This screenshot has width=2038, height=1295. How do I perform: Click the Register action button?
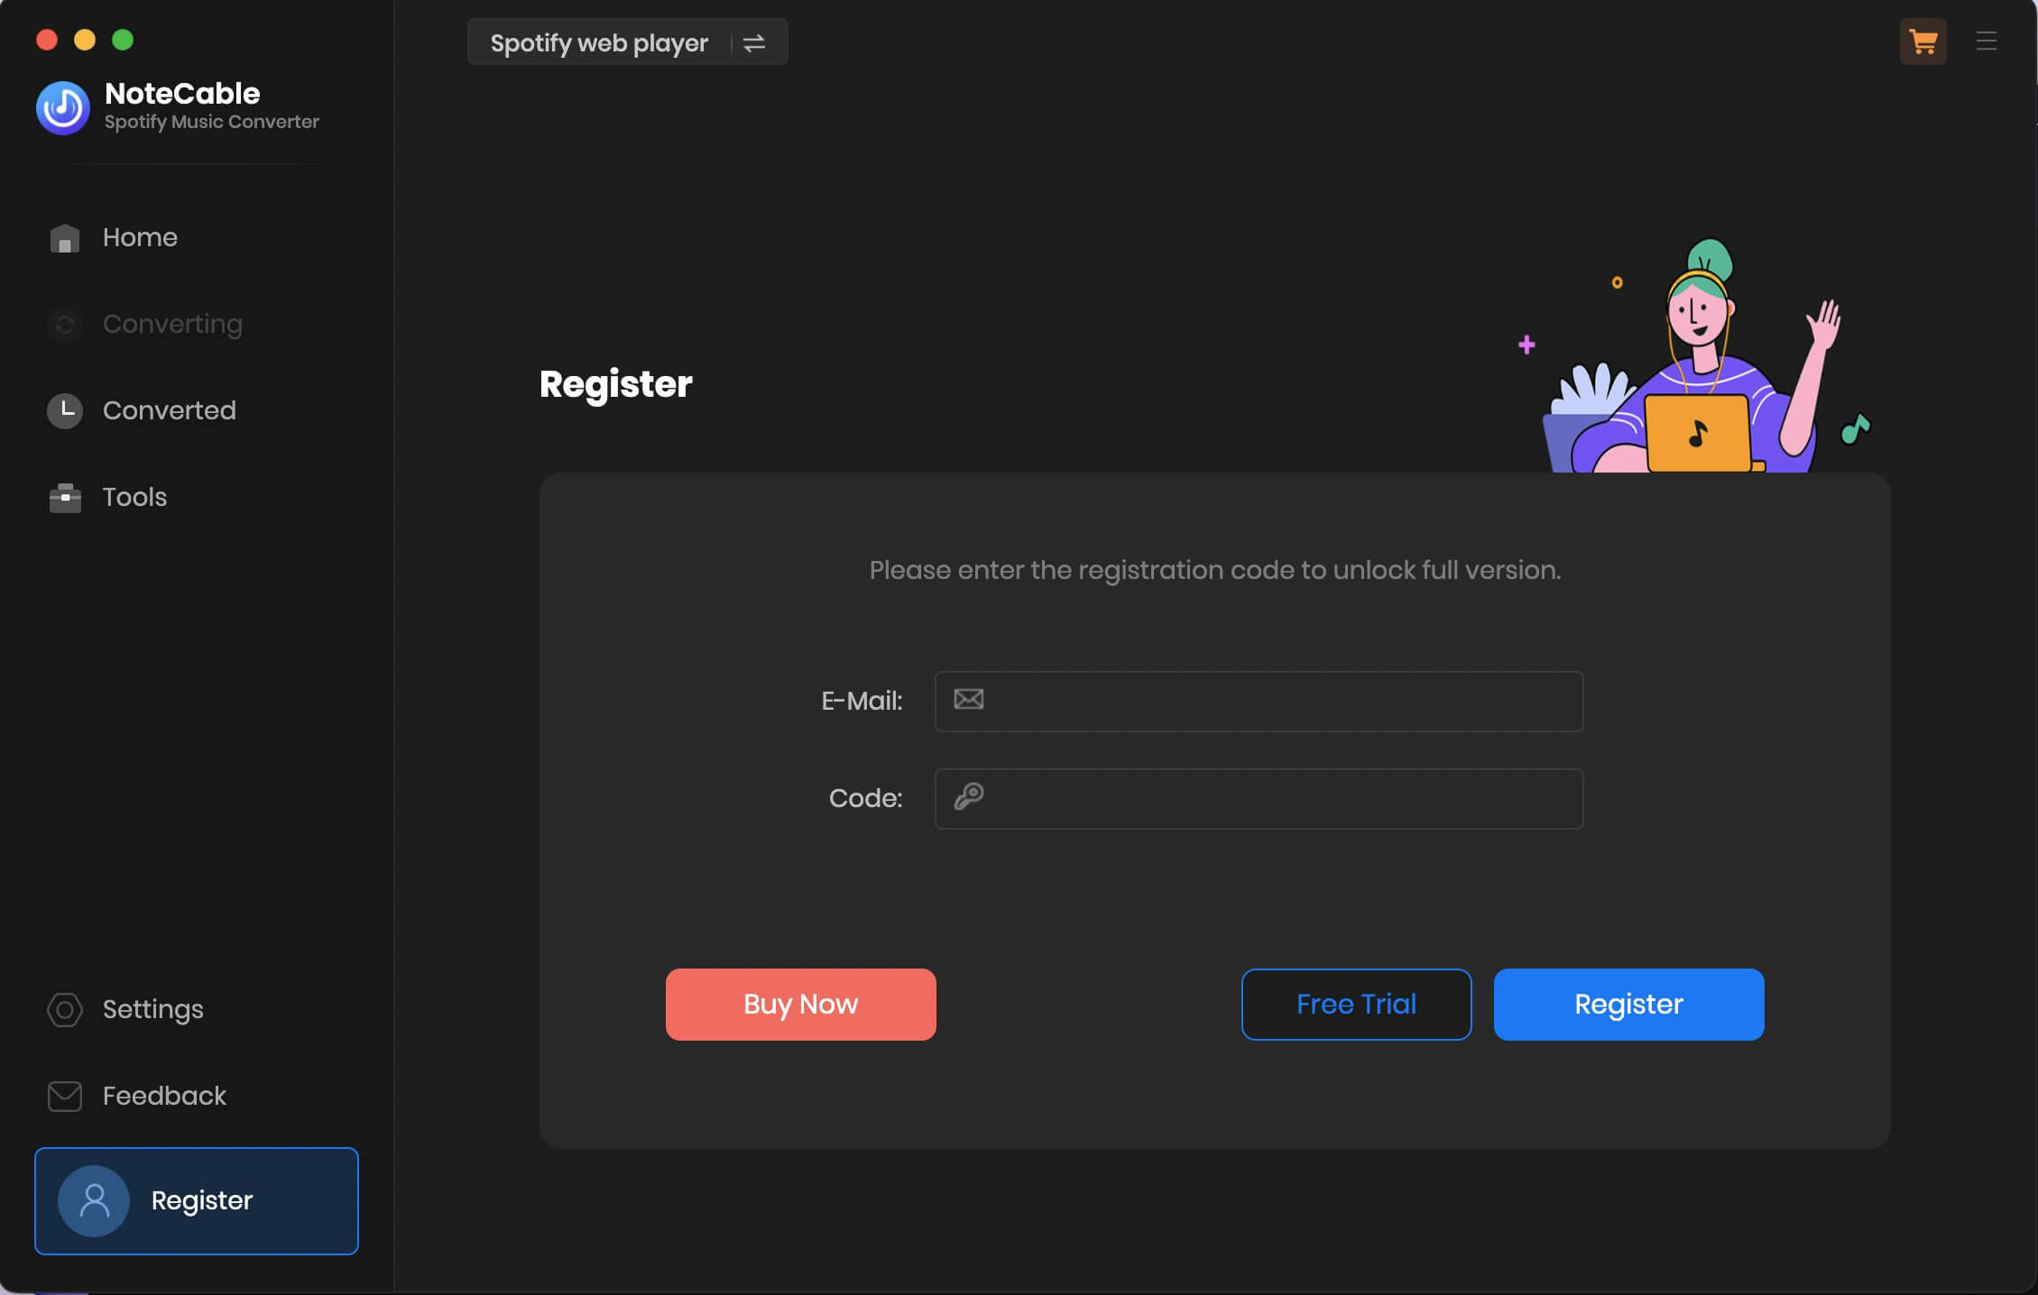click(x=1628, y=1004)
